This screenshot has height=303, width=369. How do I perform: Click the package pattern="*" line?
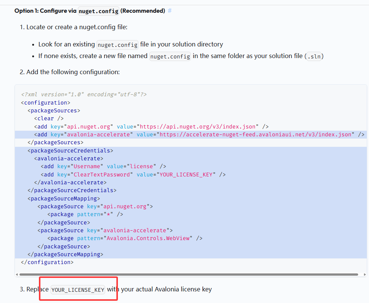point(85,214)
